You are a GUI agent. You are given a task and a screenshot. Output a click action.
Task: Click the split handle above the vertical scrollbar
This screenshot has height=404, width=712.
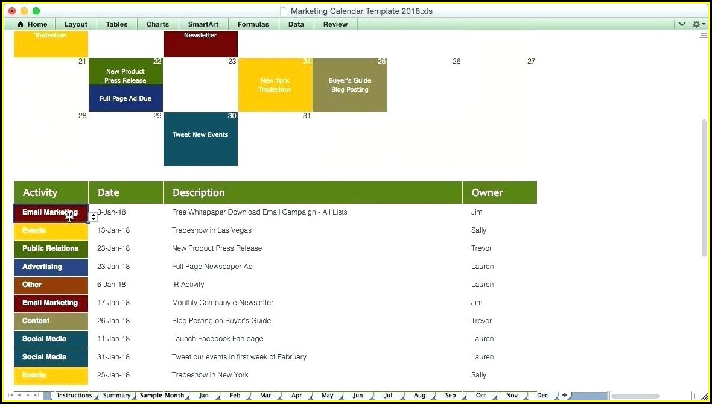[703, 36]
